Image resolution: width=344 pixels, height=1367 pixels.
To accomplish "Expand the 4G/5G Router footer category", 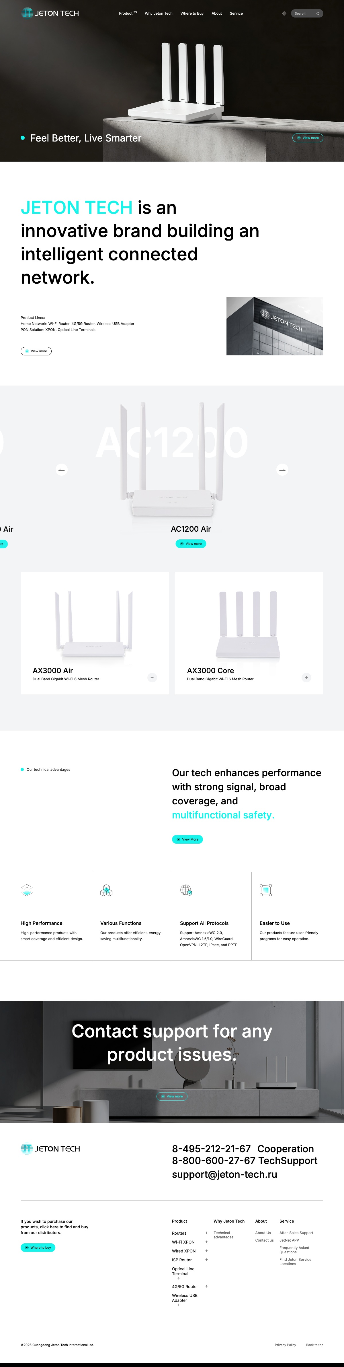I will [206, 1286].
